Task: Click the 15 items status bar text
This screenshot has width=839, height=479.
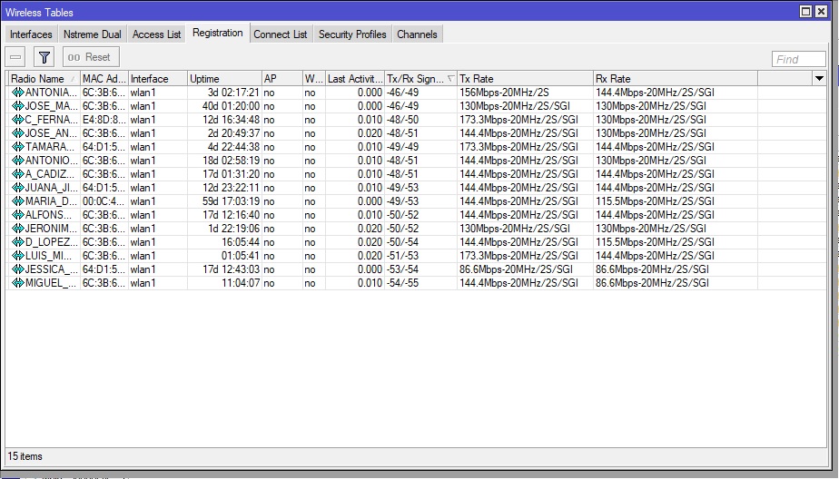Action: [25, 456]
